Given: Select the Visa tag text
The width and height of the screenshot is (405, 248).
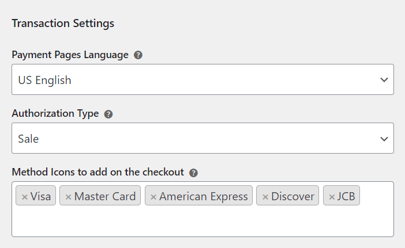Looking at the screenshot, I should 41,197.
